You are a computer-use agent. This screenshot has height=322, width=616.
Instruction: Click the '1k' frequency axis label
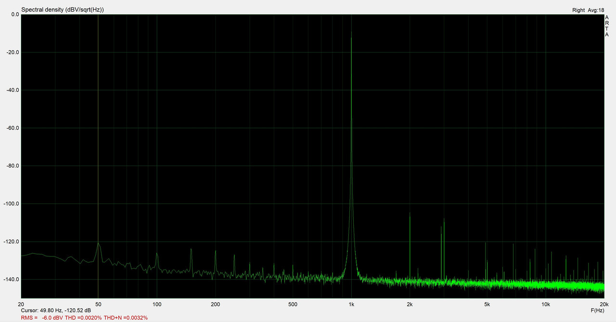(351, 305)
